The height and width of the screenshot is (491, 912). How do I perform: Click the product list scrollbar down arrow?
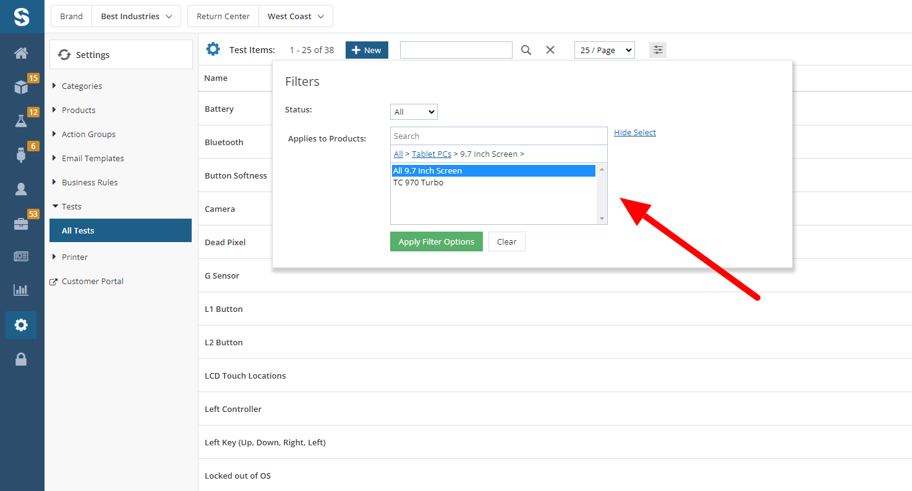[602, 219]
